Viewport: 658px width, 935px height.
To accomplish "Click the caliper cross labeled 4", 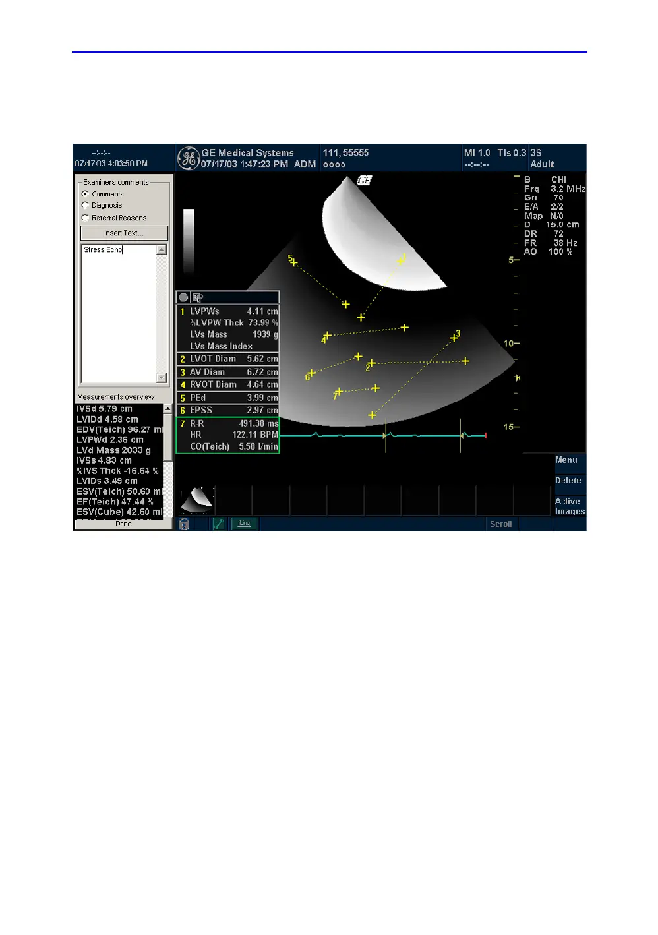I will click(327, 336).
